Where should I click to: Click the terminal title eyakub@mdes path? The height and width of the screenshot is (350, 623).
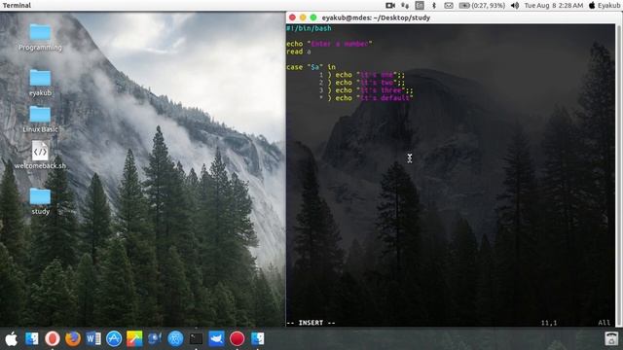[376, 17]
